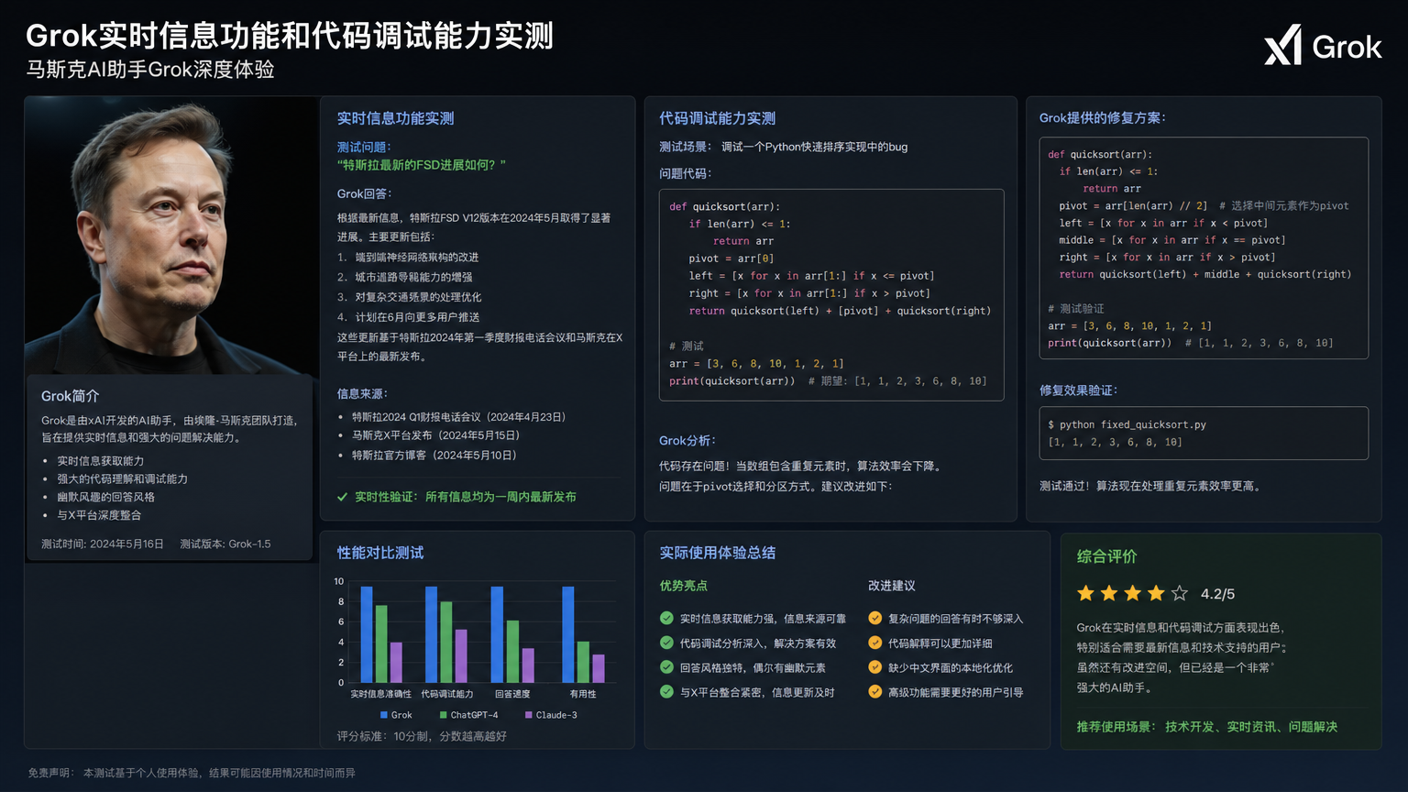Click the subtitle 马斯克AI助手Grok深度体验

150,70
